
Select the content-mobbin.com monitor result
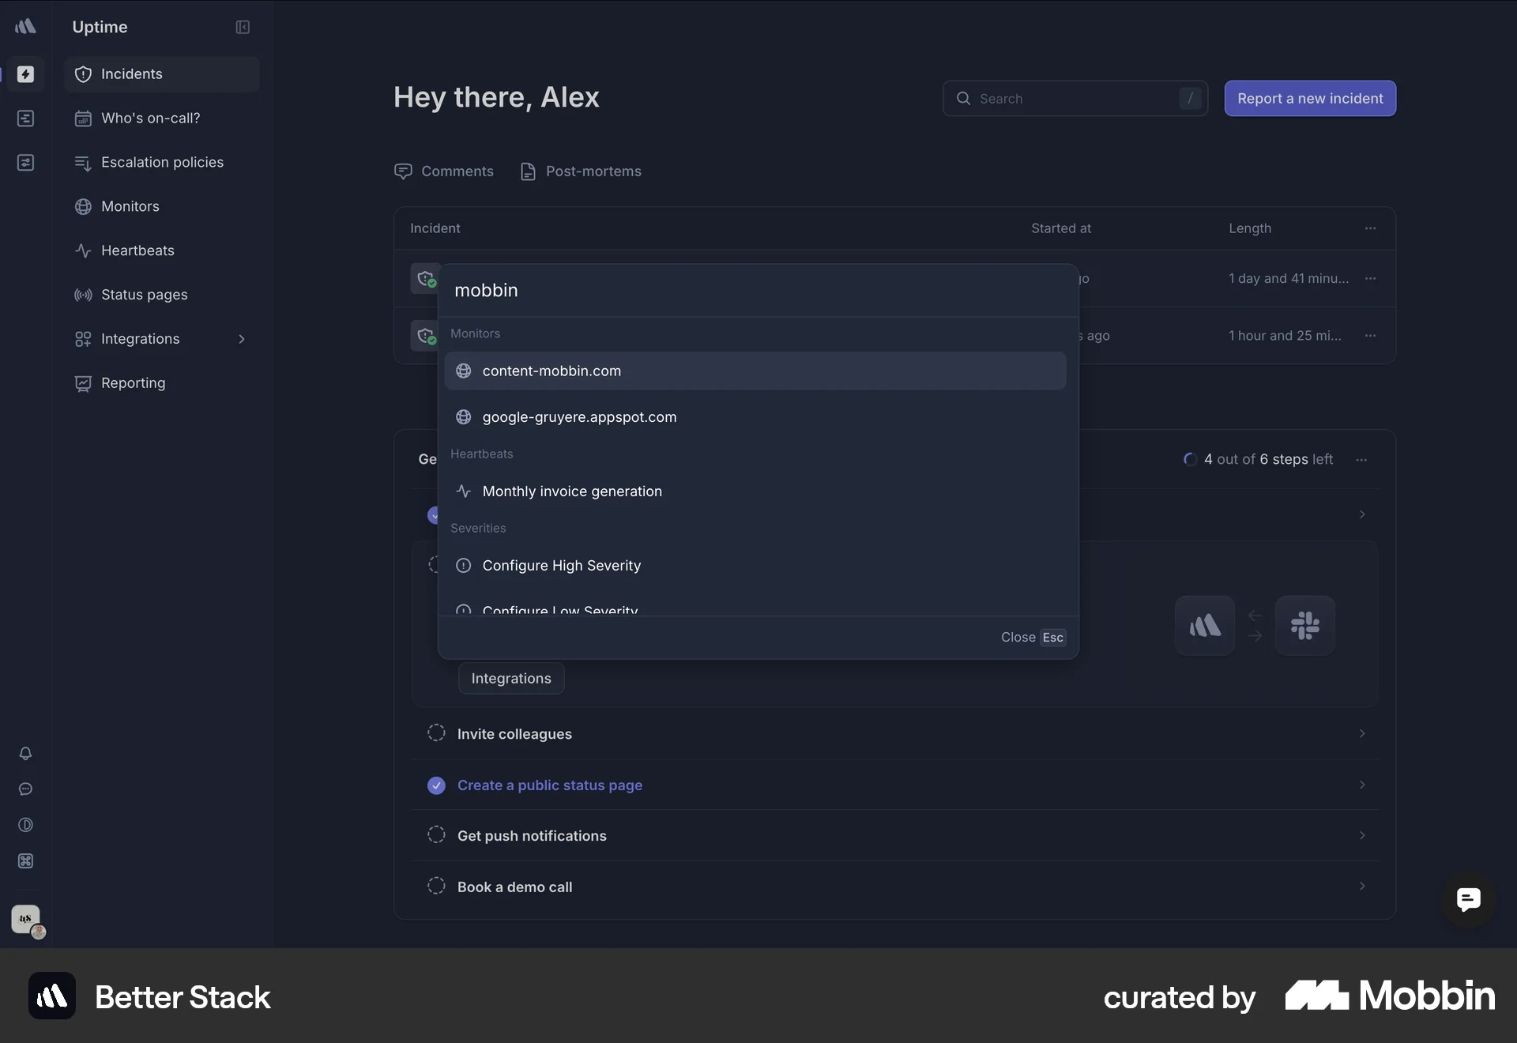click(x=756, y=371)
